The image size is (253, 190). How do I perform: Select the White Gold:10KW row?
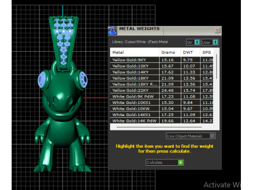tap(162, 109)
